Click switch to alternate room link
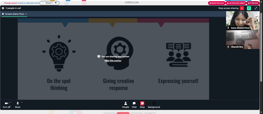 28,3
